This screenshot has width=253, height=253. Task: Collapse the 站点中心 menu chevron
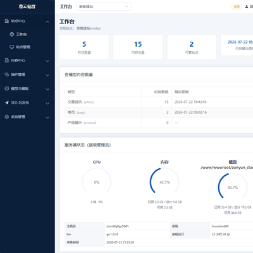[x=47, y=22]
